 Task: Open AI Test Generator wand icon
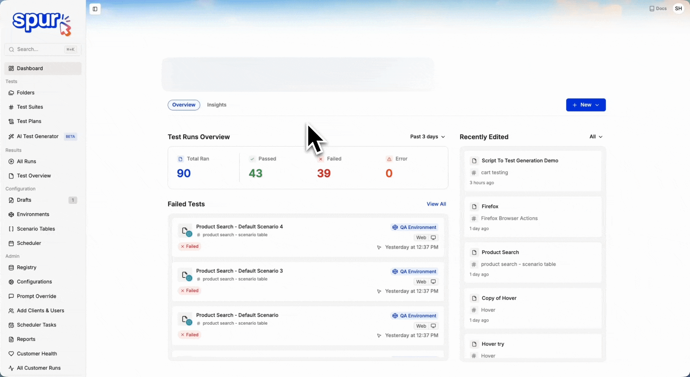pos(11,136)
